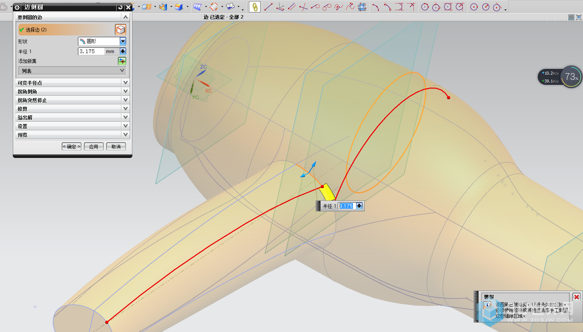
Task: Open the mm unit dropdown arrow for 半径 1
Action: tap(123, 51)
